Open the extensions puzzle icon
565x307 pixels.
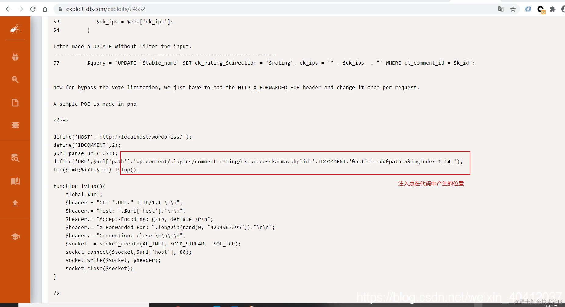click(552, 9)
